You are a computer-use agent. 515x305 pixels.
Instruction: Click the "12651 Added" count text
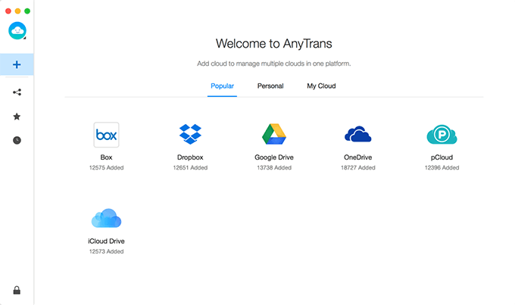(x=190, y=167)
